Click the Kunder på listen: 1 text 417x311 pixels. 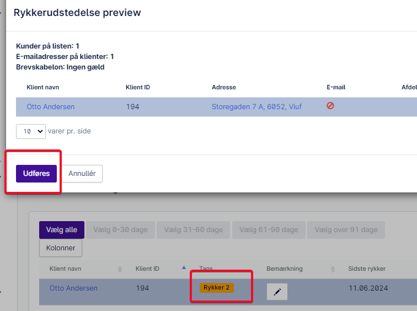pyautogui.click(x=47, y=46)
